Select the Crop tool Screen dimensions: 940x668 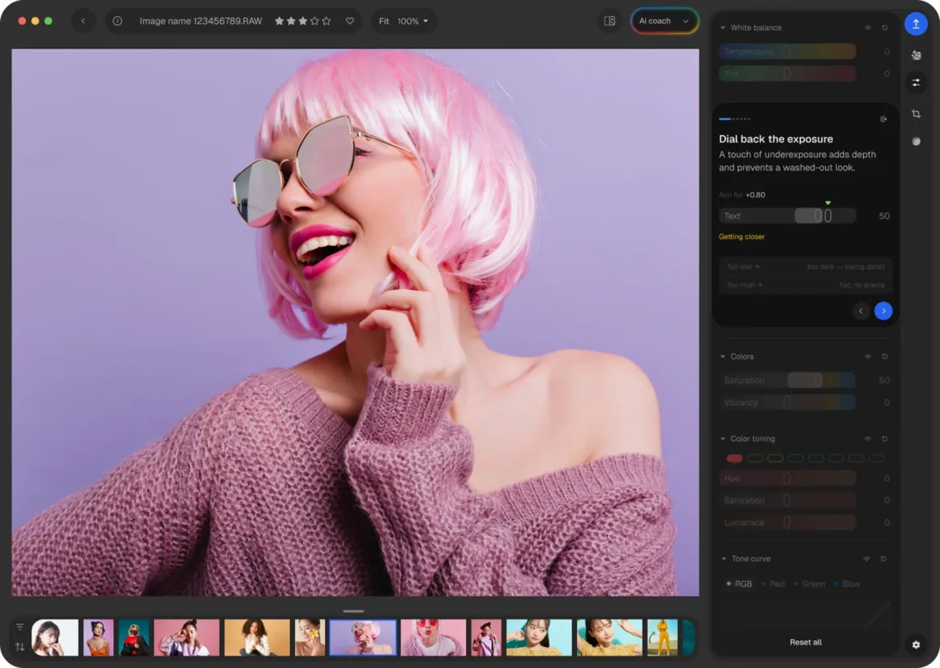pos(916,114)
